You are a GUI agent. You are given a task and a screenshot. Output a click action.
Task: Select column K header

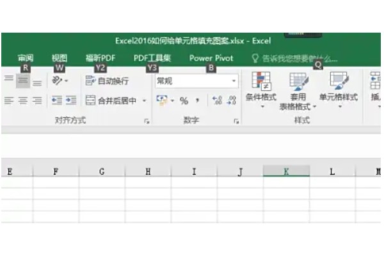(x=286, y=171)
